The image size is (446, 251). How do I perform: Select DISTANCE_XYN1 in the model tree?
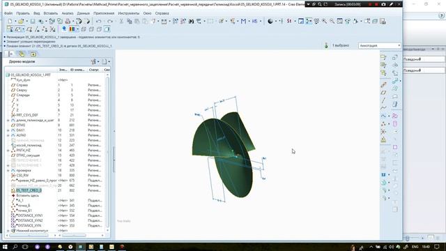(30, 215)
